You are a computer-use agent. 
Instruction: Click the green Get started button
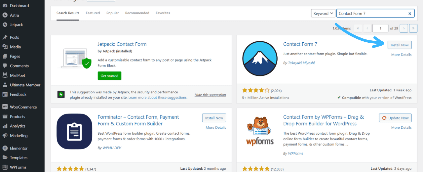click(x=109, y=76)
